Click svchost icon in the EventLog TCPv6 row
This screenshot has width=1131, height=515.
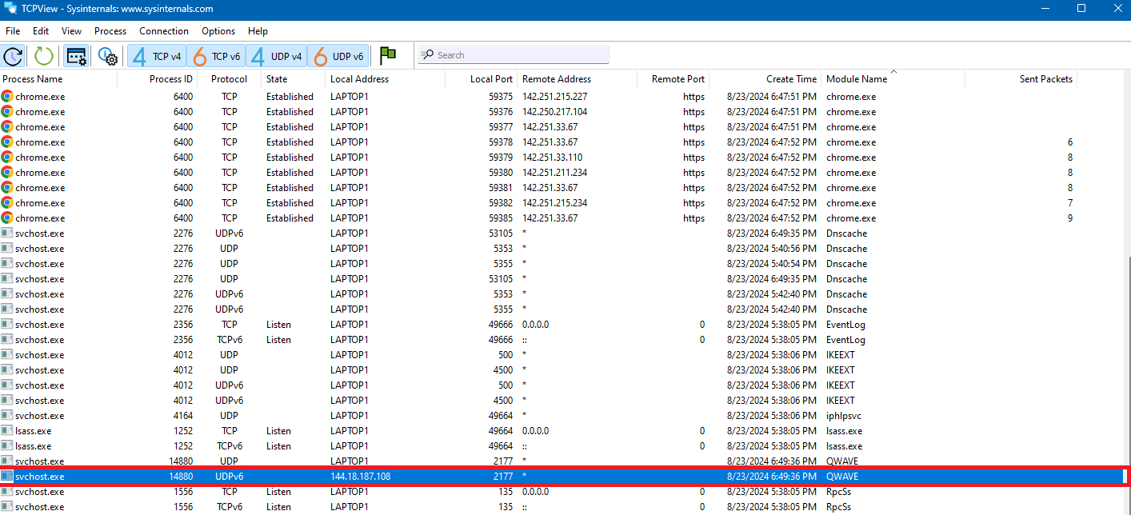7,340
